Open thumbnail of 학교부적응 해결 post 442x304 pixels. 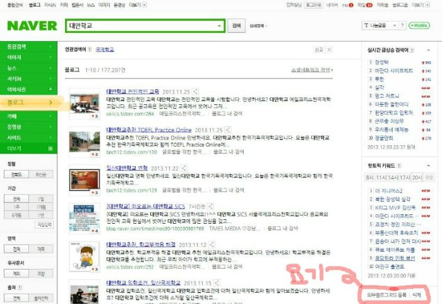point(84,257)
